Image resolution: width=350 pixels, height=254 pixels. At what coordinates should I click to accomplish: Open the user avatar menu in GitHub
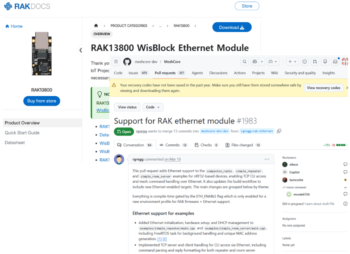(x=345, y=61)
